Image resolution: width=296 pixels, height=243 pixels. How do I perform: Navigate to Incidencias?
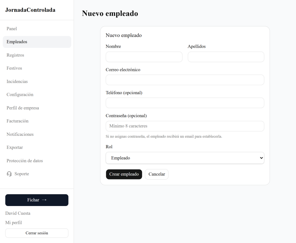point(17,81)
